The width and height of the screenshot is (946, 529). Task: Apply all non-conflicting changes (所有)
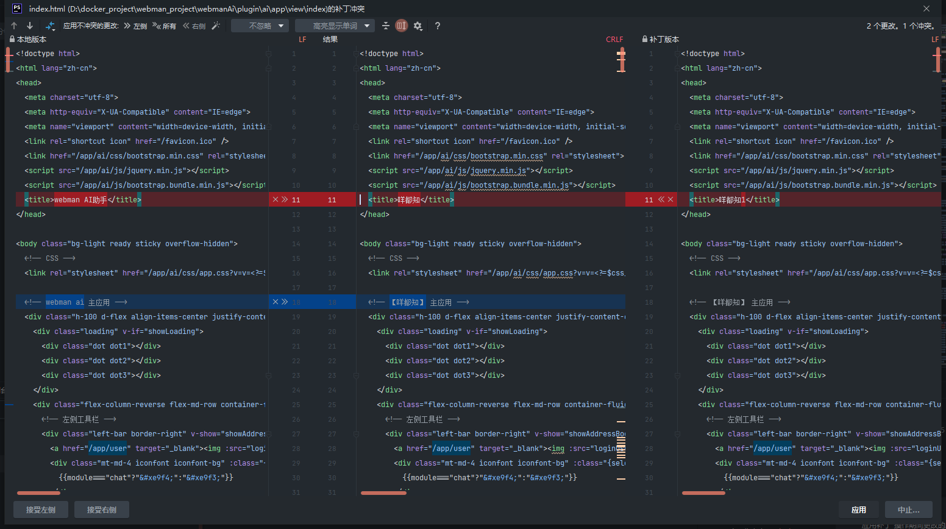165,26
